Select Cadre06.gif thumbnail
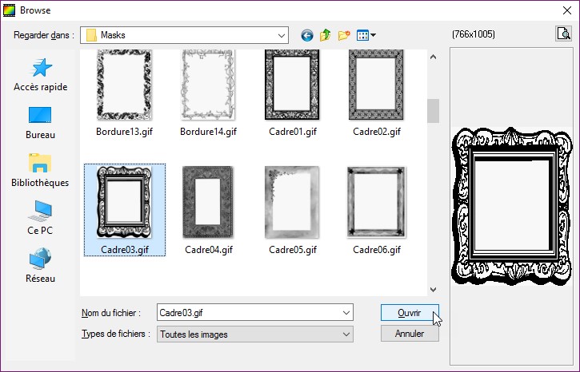 [x=376, y=202]
